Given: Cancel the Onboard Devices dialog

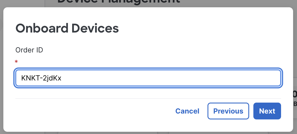Looking at the screenshot, I should pyautogui.click(x=187, y=111).
